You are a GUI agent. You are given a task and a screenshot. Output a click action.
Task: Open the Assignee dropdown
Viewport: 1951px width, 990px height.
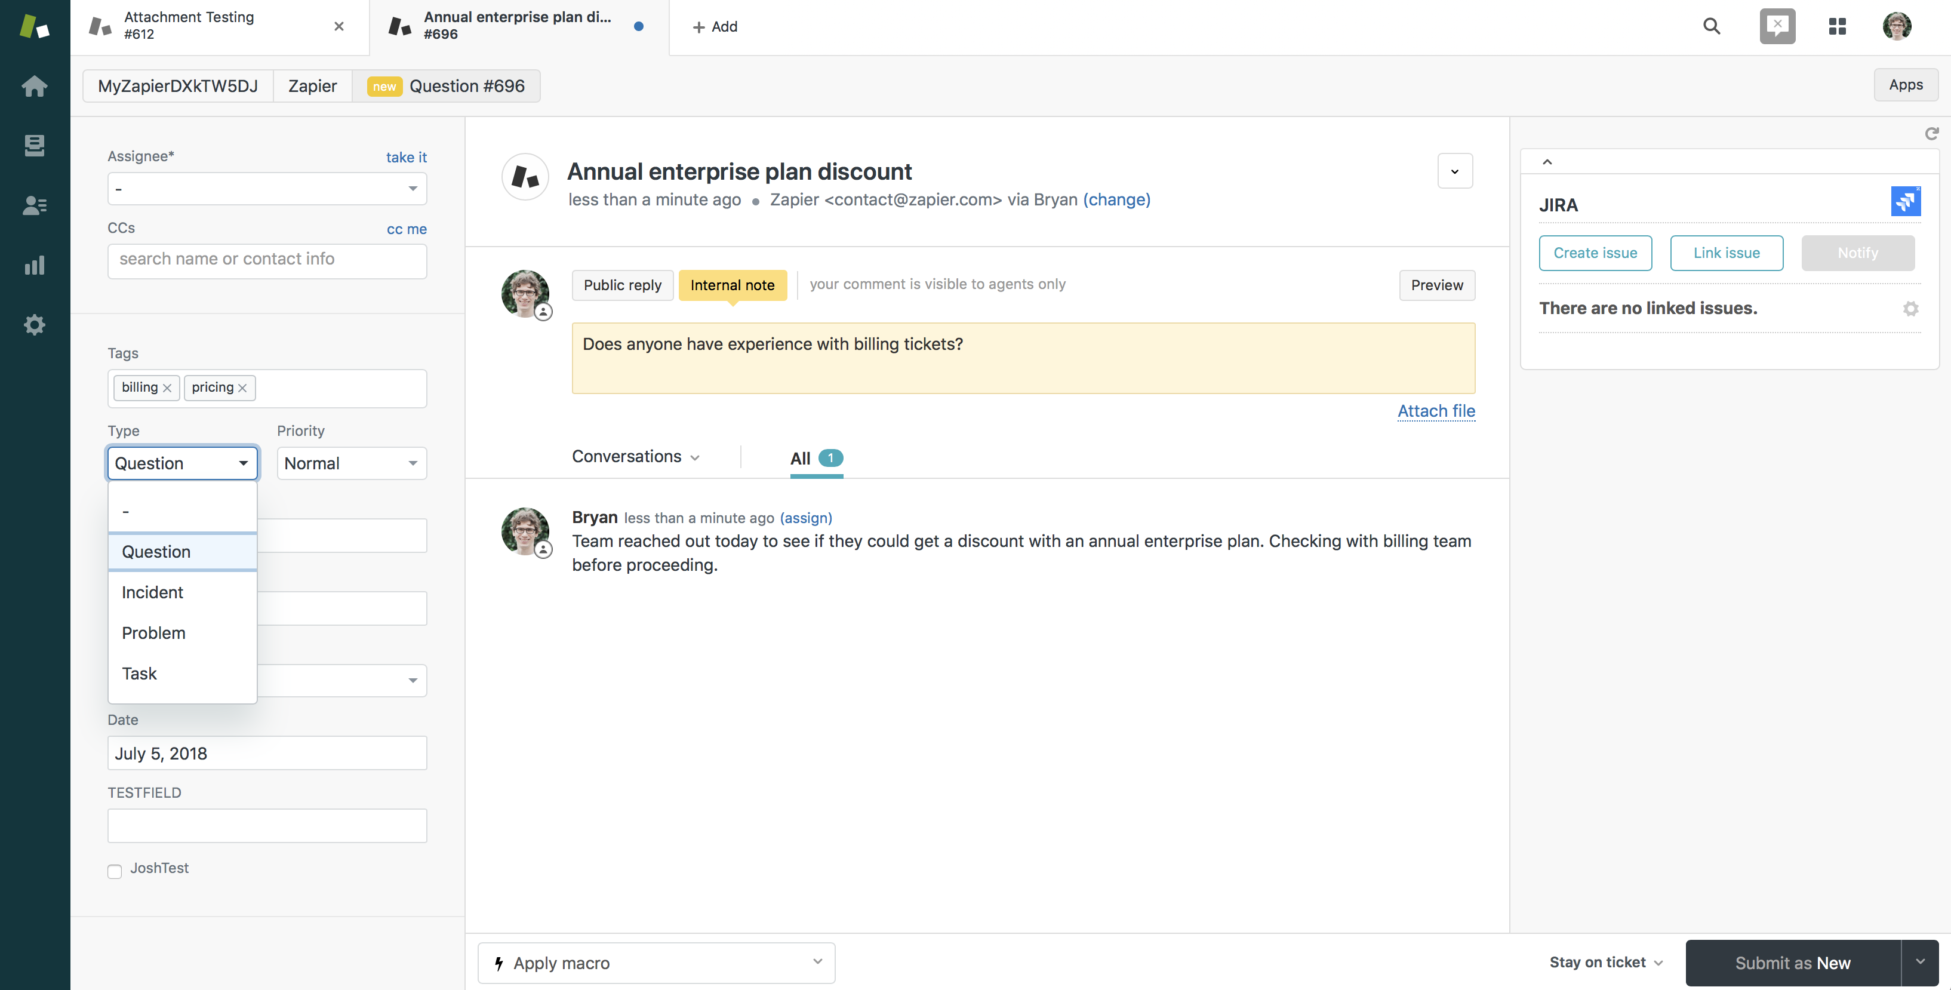point(267,188)
